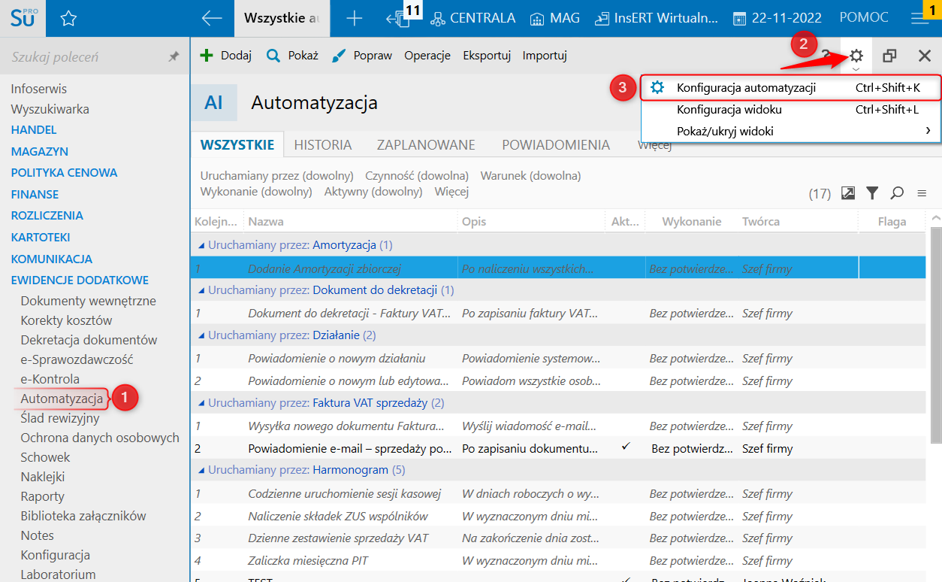Screen dimensions: 942x582
Task: Open the Eksportuj menu
Action: tap(487, 55)
